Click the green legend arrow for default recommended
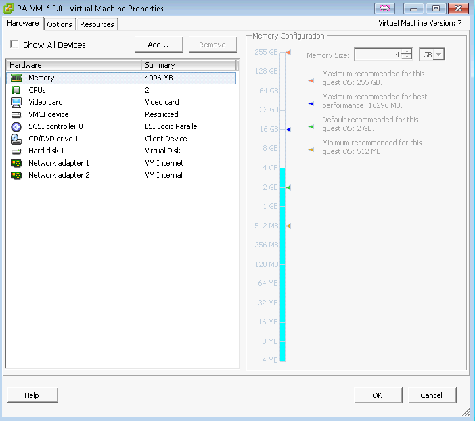Viewport: 475px width, 421px height. pyautogui.click(x=311, y=127)
